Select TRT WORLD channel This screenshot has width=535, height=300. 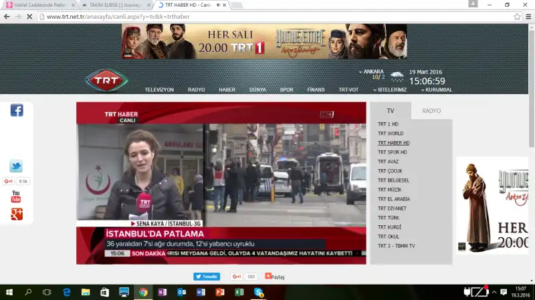391,133
